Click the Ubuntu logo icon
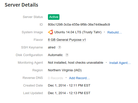138x103 pixels. click(51, 32)
